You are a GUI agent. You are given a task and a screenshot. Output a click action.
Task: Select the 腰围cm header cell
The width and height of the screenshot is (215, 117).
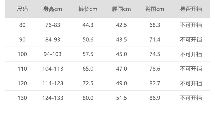[121, 9]
